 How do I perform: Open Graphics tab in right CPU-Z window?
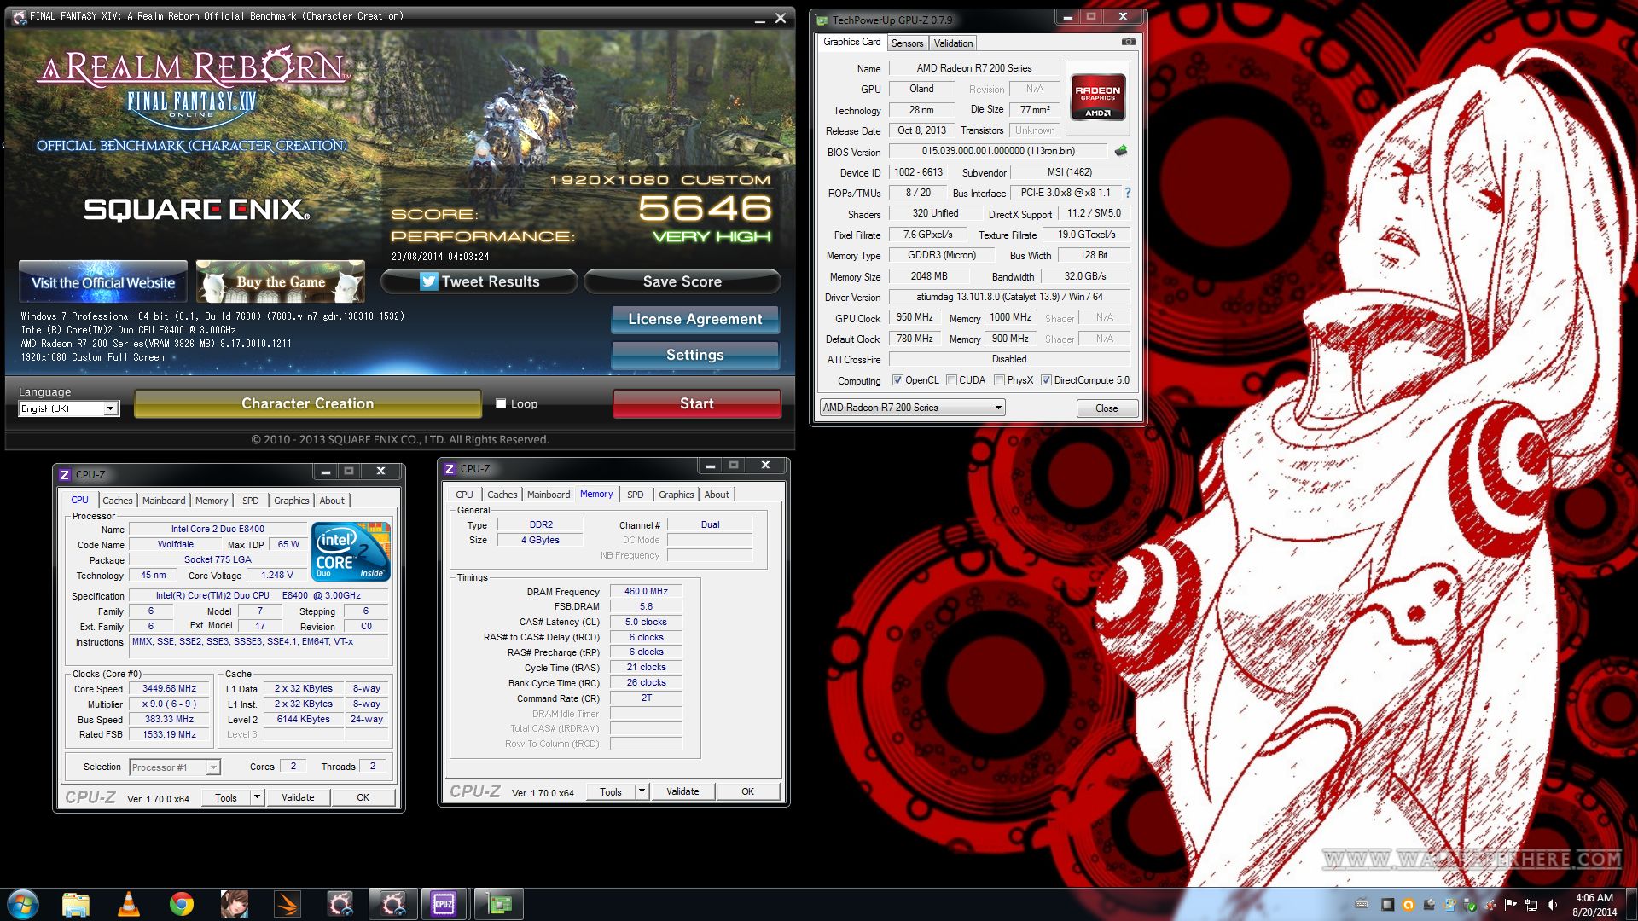pos(677,495)
